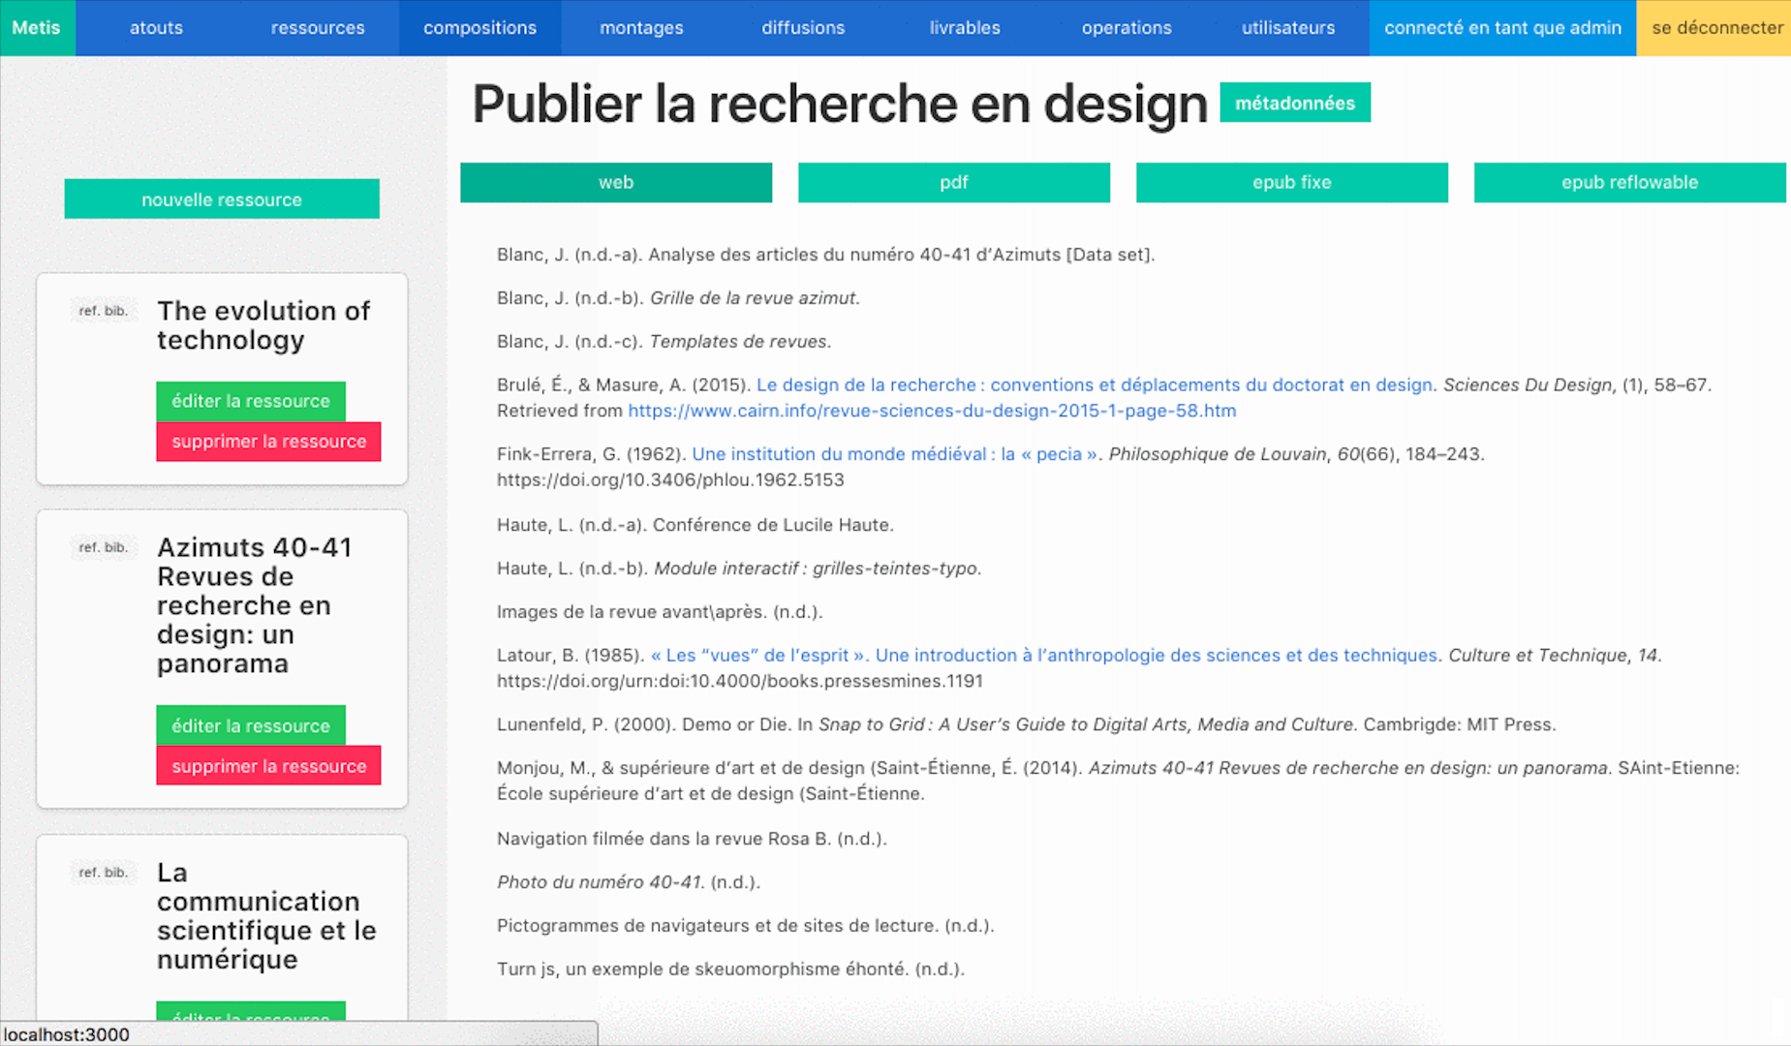Navigate to the operations page
Image resolution: width=1791 pixels, height=1046 pixels.
1127,27
